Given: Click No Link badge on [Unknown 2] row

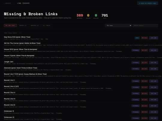Looking at the screenshot, I should coord(144,118).
